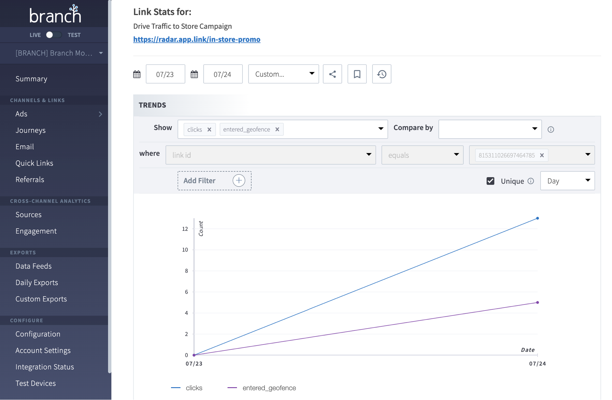The width and height of the screenshot is (612, 400).
Task: Click the share icon button
Action: point(332,74)
